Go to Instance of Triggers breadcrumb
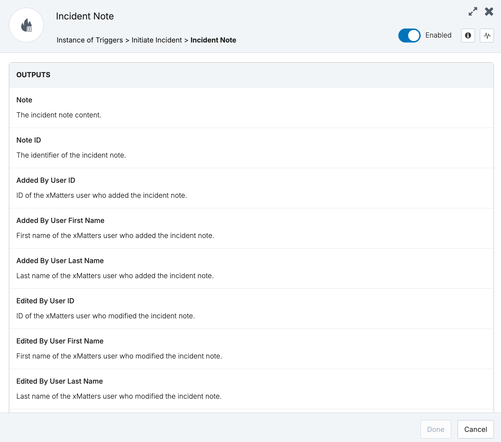This screenshot has width=501, height=442. 90,40
